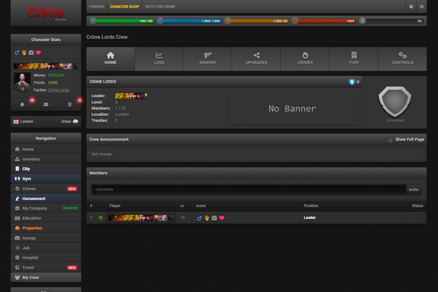Open the clock icon in top bar

tap(411, 7)
